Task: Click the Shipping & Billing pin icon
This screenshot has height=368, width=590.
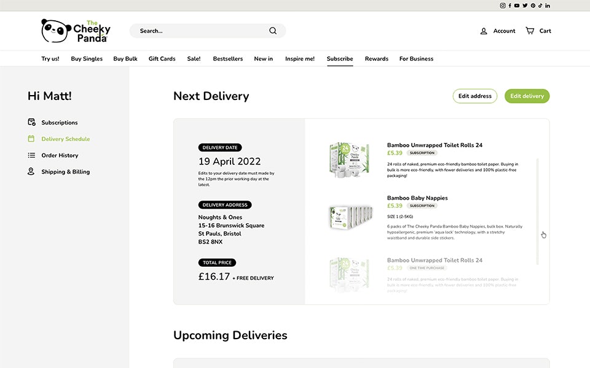Action: click(31, 171)
